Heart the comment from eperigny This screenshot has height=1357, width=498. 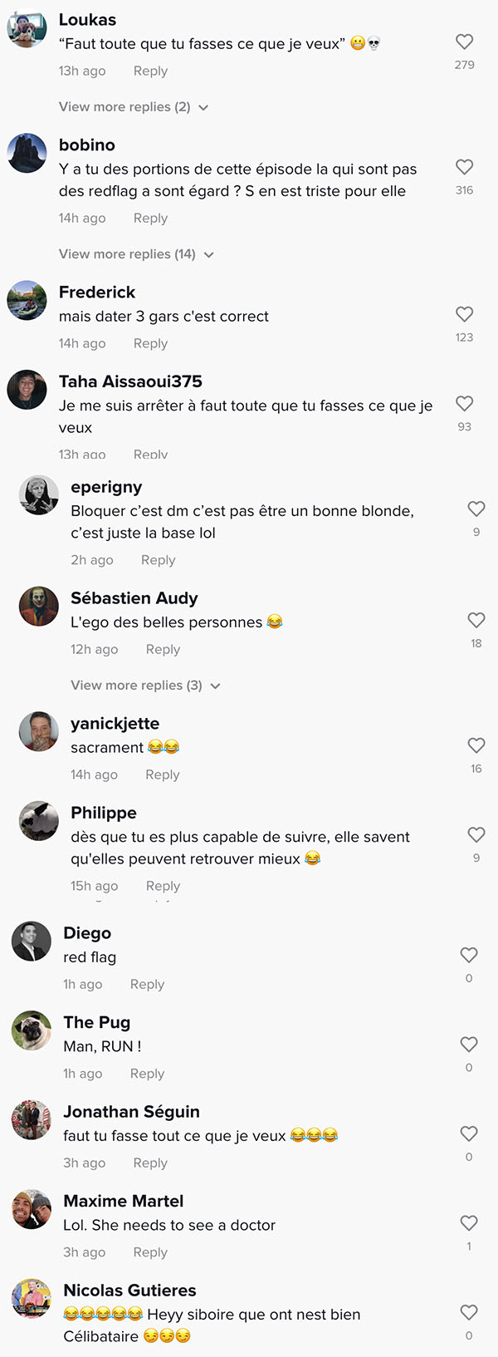tap(476, 509)
